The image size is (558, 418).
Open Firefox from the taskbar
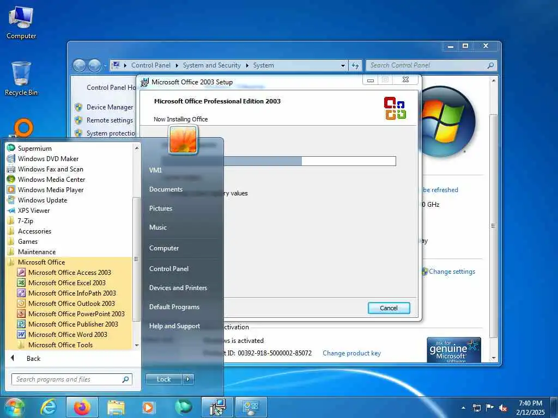point(82,407)
